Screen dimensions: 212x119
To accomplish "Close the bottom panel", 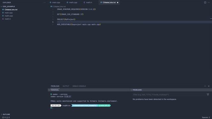I will tap(209, 86).
